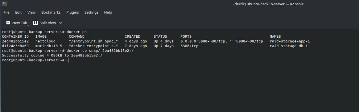Click the Split View panel icon
The image size is (359, 112).
tap(35, 23)
